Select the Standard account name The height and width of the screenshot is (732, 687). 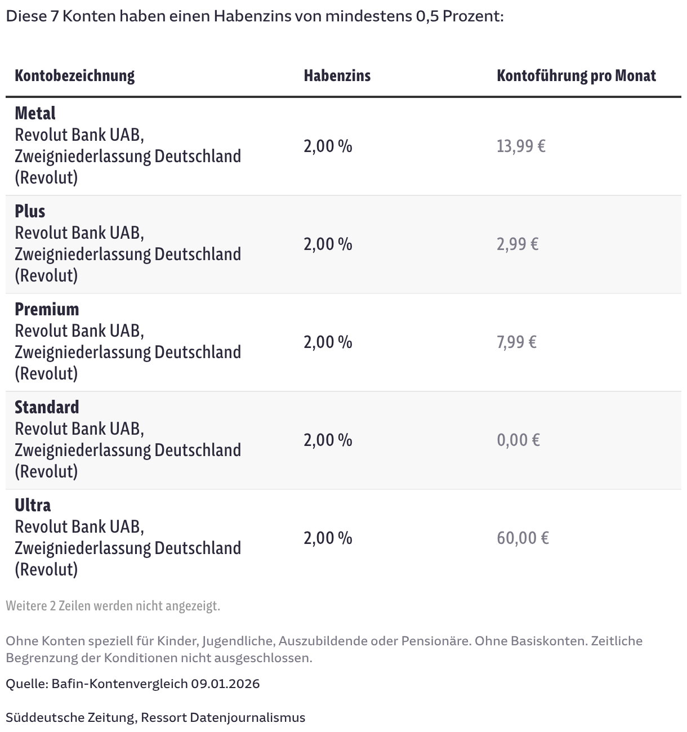[47, 407]
